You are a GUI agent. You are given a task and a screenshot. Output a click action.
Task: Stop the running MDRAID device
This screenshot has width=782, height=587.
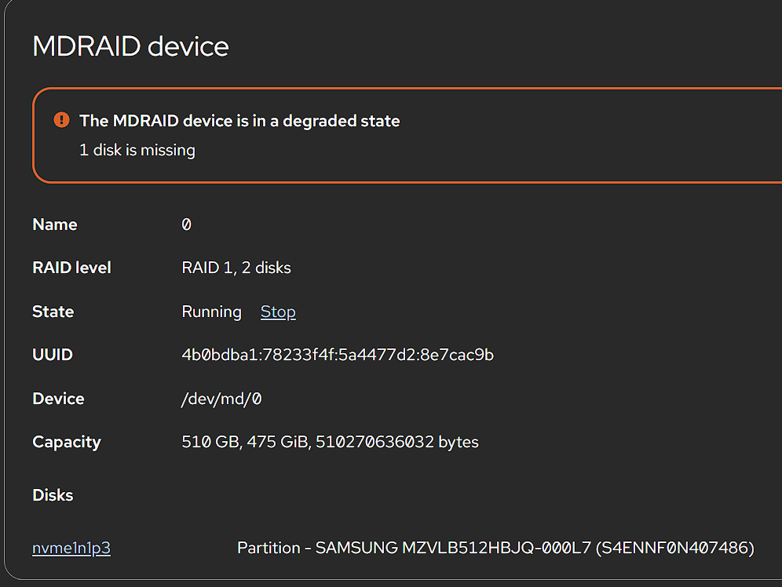pyautogui.click(x=278, y=312)
